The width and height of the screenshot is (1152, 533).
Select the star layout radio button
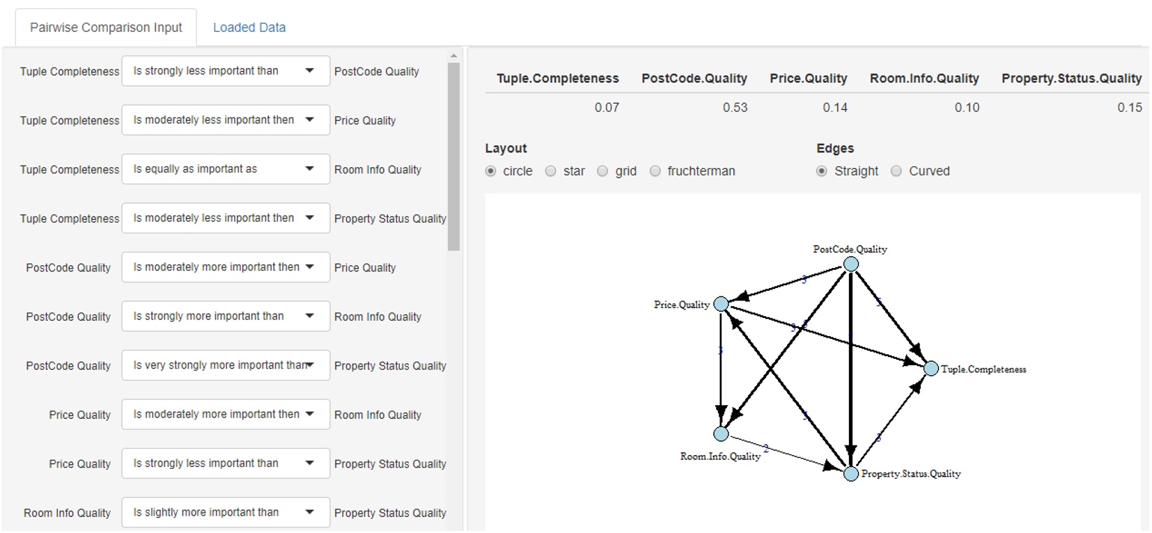550,170
